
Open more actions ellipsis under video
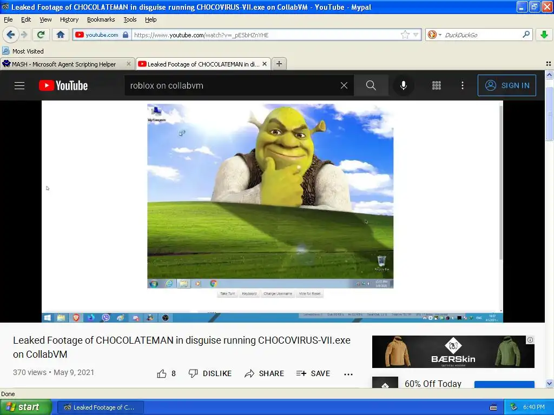point(348,374)
